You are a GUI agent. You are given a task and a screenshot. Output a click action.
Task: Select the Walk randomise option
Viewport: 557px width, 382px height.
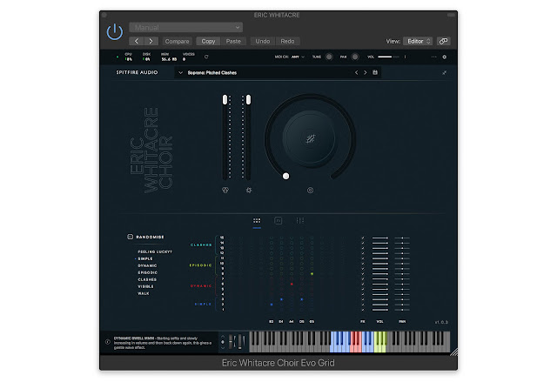point(144,293)
